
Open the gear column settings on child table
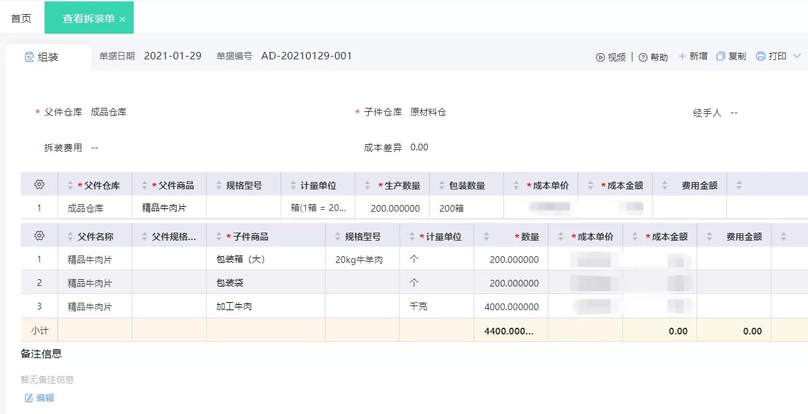point(39,235)
